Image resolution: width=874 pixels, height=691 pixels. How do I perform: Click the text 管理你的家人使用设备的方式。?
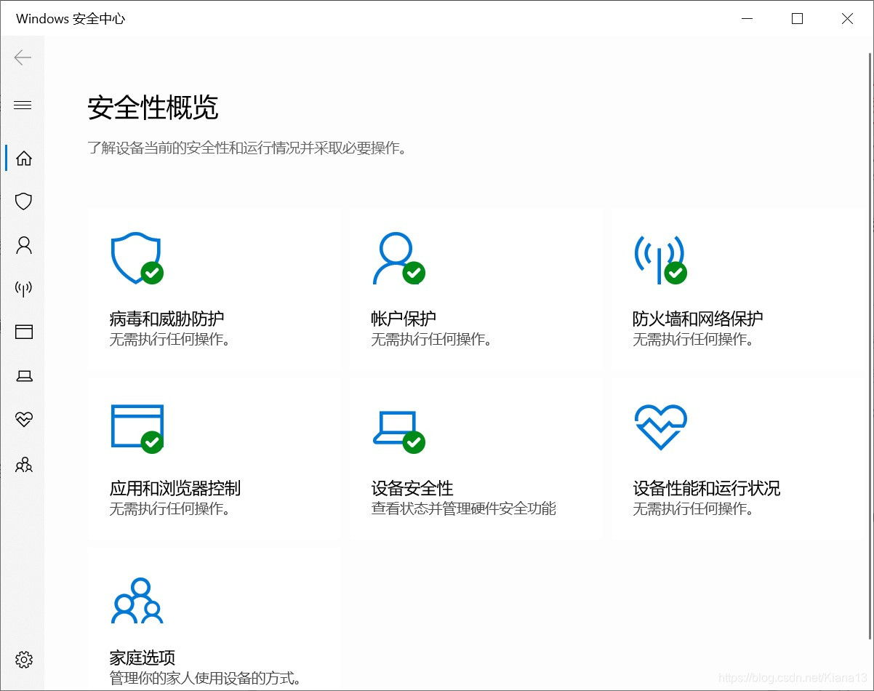(x=205, y=679)
